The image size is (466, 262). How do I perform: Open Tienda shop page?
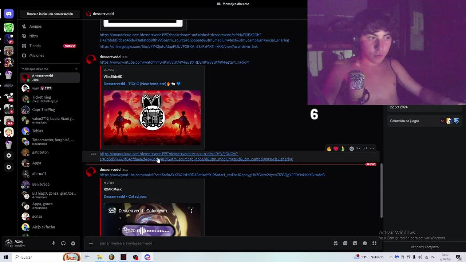(x=50, y=46)
